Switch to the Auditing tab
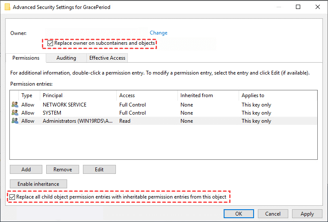 [66, 58]
